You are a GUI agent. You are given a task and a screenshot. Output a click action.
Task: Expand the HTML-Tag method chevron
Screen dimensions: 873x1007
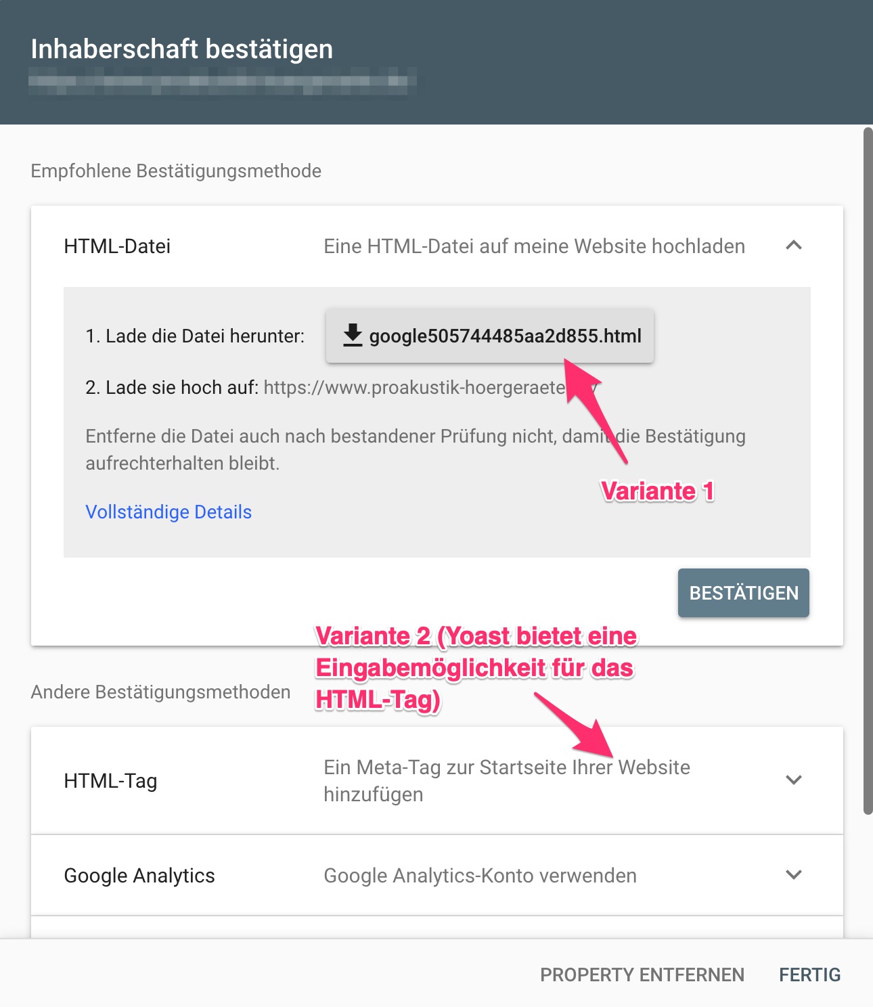click(x=793, y=780)
